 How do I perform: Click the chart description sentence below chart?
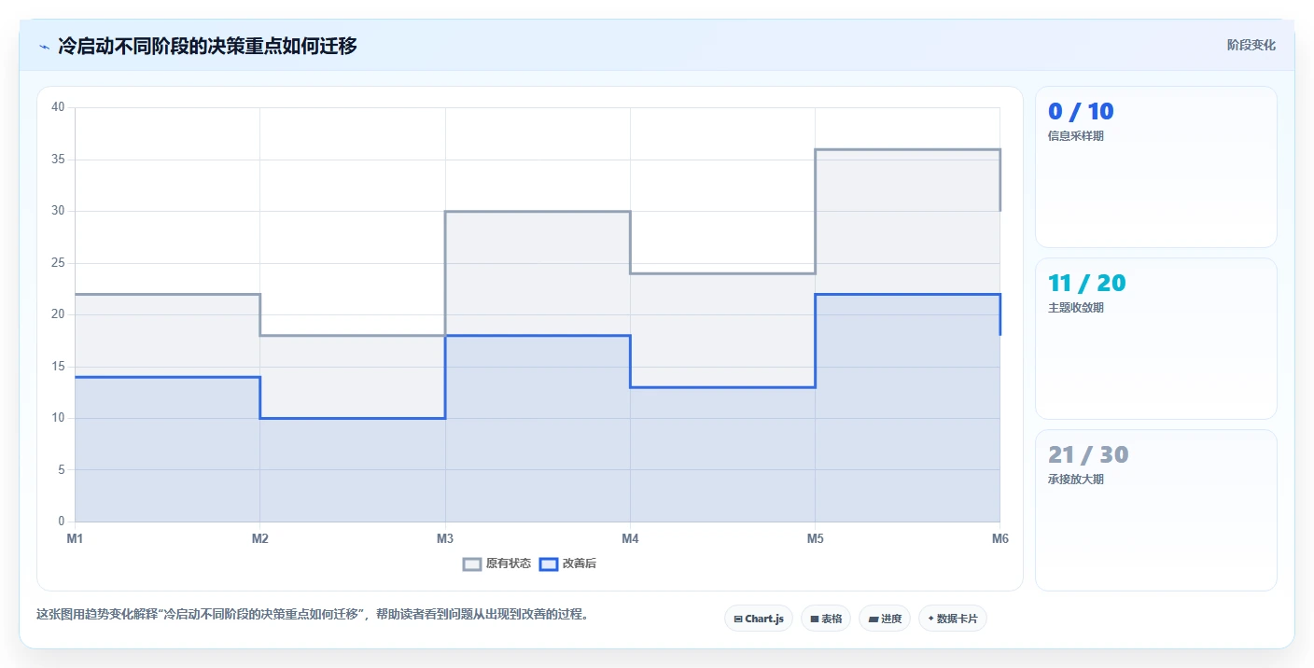[x=314, y=615]
